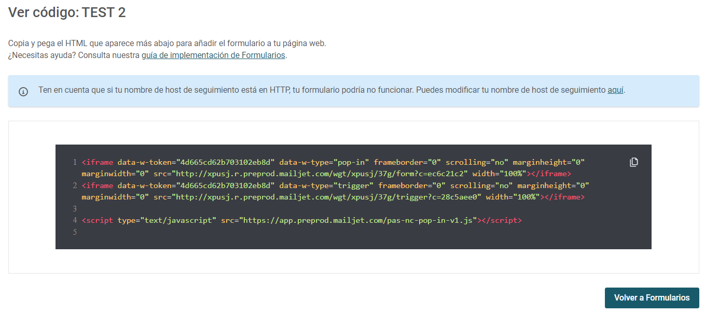Click the data-w-type="trigger" attribute text
The width and height of the screenshot is (705, 314).
326,185
